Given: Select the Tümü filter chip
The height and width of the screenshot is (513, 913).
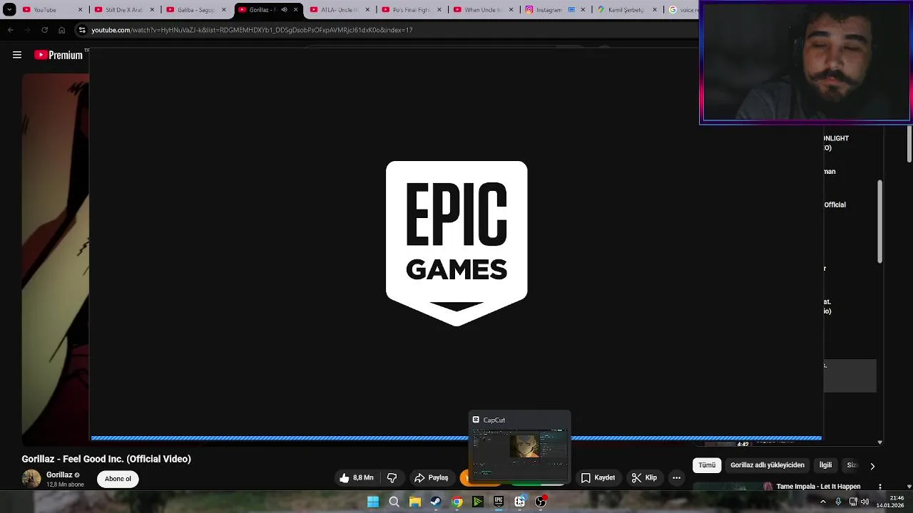Looking at the screenshot, I should (707, 465).
